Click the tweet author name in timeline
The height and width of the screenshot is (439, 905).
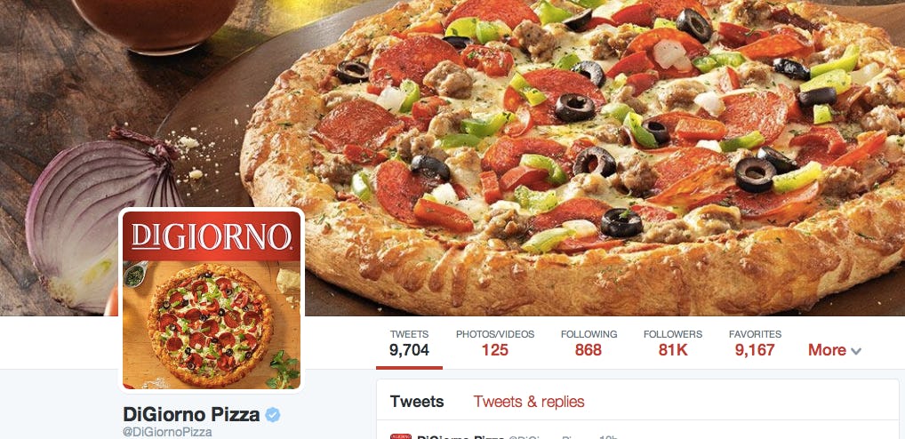tap(461, 436)
